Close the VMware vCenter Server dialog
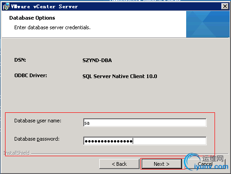 [225, 6]
